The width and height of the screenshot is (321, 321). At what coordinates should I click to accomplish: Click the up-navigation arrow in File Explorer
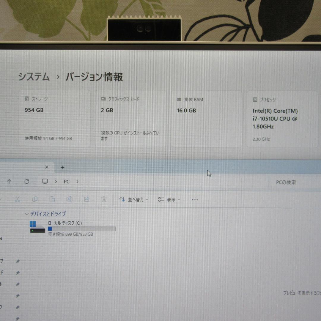tap(9, 182)
